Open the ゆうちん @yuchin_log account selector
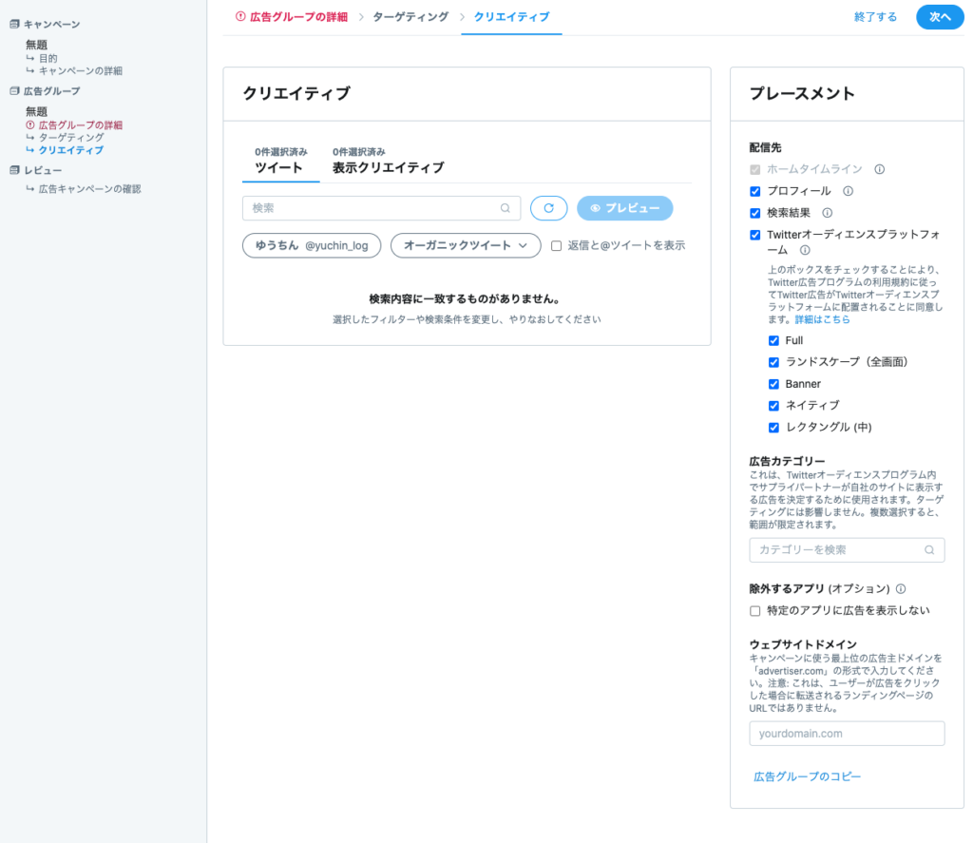Image resolution: width=973 pixels, height=843 pixels. click(312, 245)
